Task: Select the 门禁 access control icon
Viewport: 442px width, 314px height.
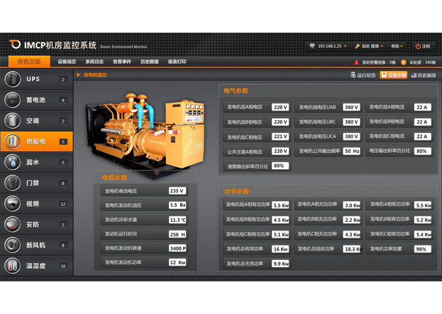Action: (x=13, y=183)
